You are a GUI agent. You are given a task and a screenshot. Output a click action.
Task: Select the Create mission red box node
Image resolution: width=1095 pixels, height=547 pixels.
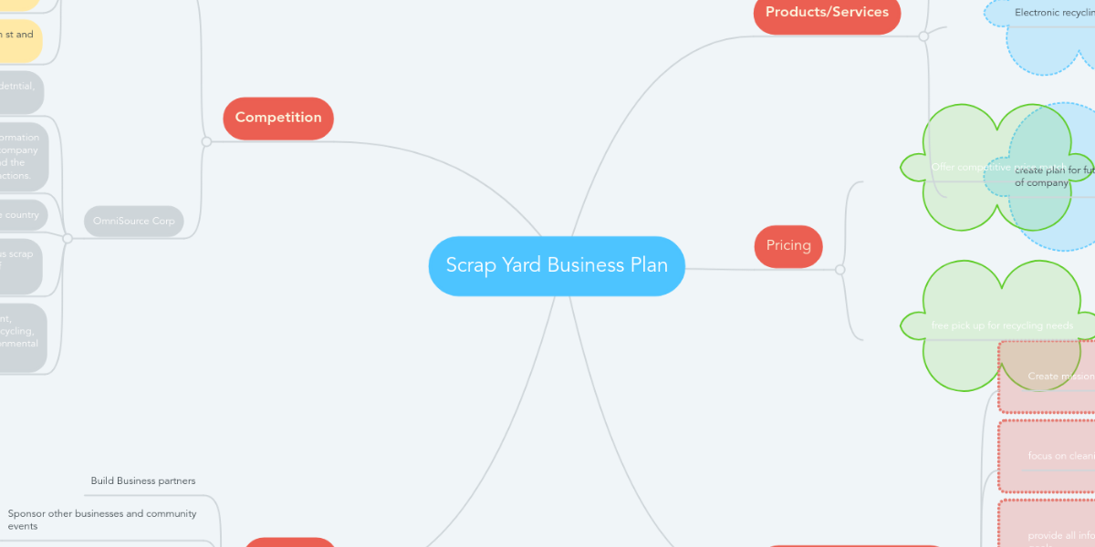1048,377
